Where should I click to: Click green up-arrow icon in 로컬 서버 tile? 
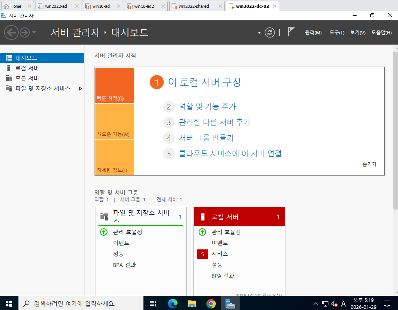click(x=202, y=232)
